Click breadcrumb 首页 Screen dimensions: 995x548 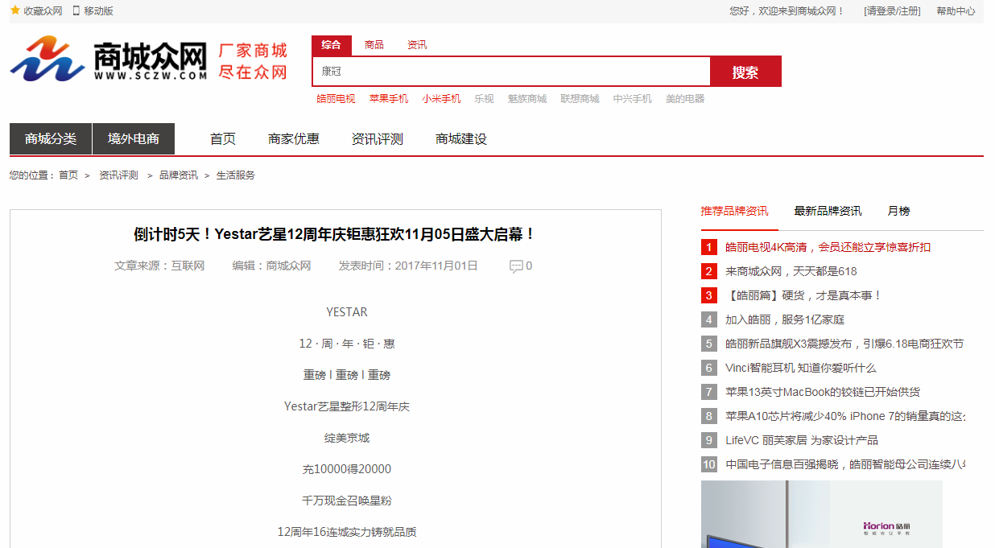coord(68,175)
